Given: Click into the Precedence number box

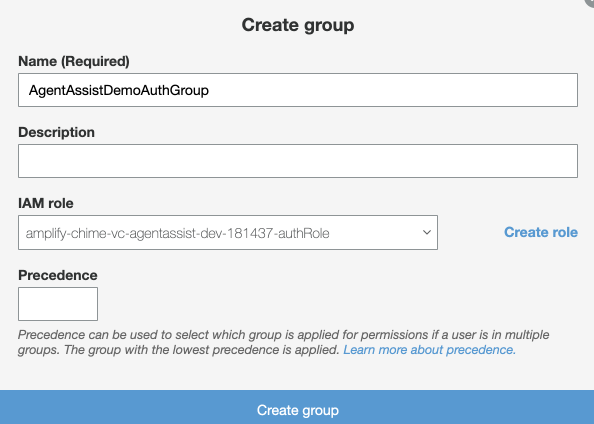Looking at the screenshot, I should click(58, 304).
